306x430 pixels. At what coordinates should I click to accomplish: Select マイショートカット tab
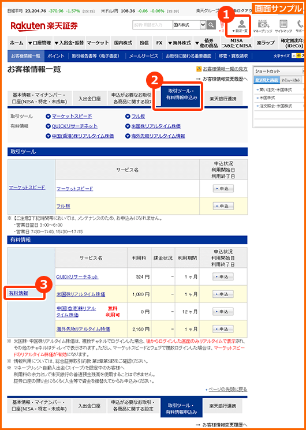point(290,80)
